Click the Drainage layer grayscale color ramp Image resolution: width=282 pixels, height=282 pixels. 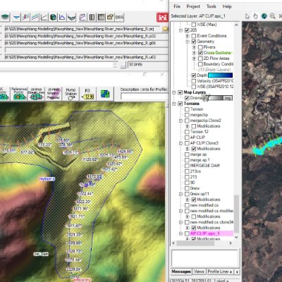click(x=221, y=98)
